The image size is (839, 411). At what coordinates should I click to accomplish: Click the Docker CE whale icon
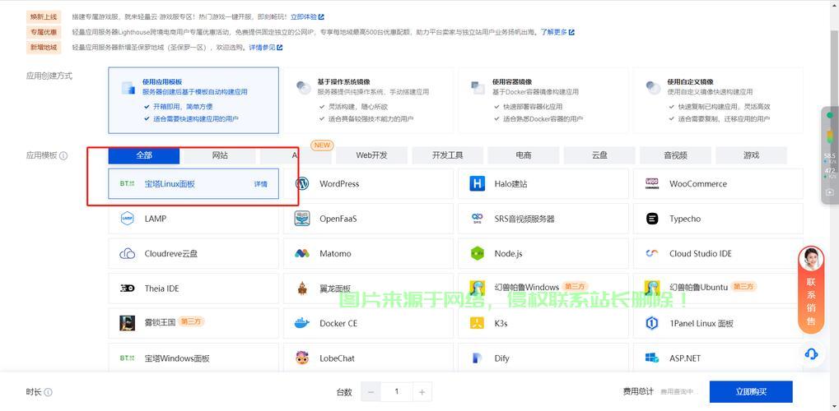point(302,323)
